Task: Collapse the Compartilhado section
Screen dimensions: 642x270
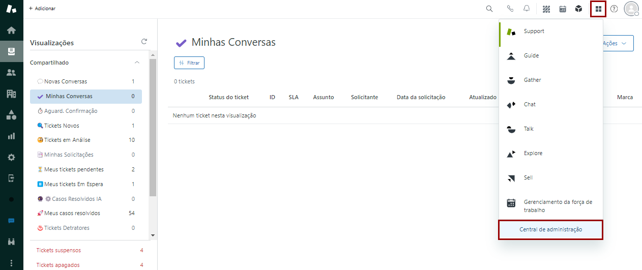Action: [137, 63]
